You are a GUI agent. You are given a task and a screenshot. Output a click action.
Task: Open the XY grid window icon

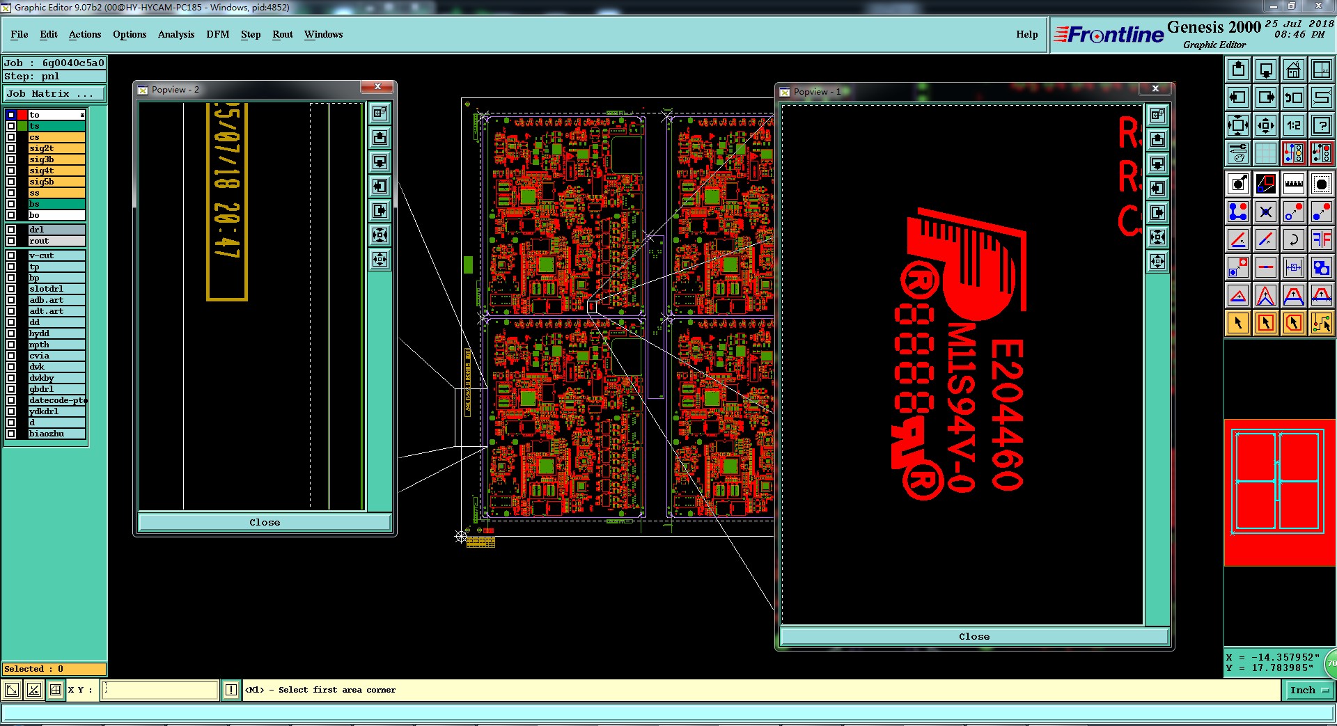(1322, 70)
